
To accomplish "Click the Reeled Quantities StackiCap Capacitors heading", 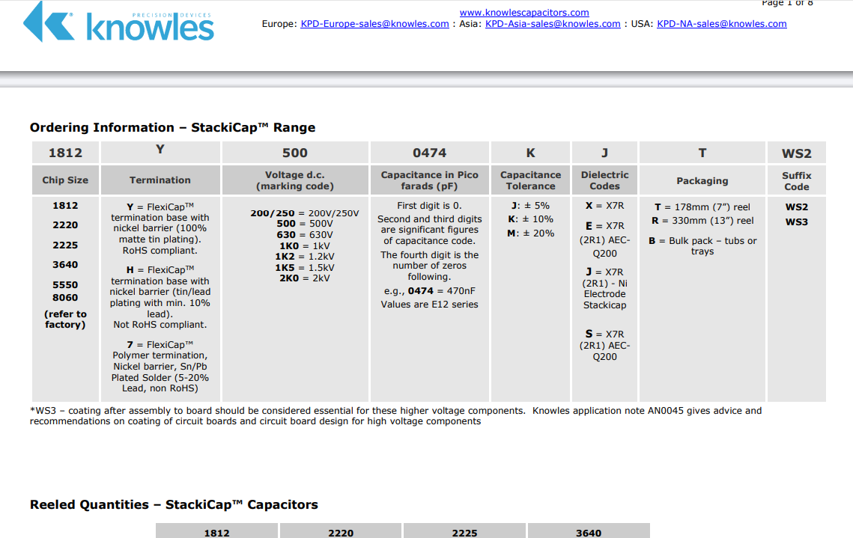I will click(x=174, y=504).
